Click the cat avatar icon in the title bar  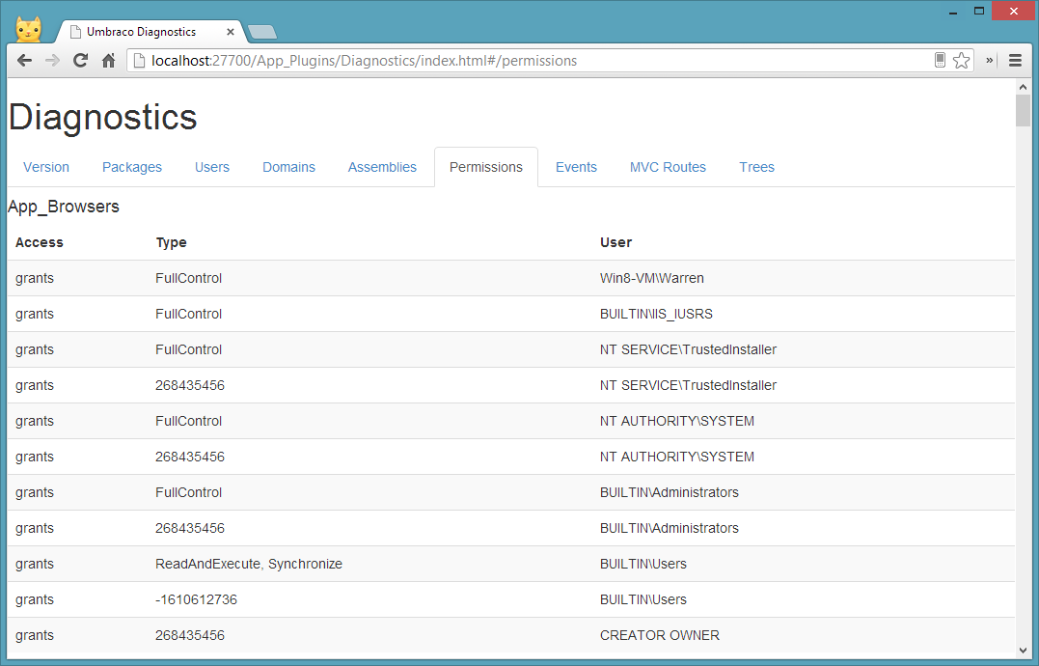coord(29,29)
